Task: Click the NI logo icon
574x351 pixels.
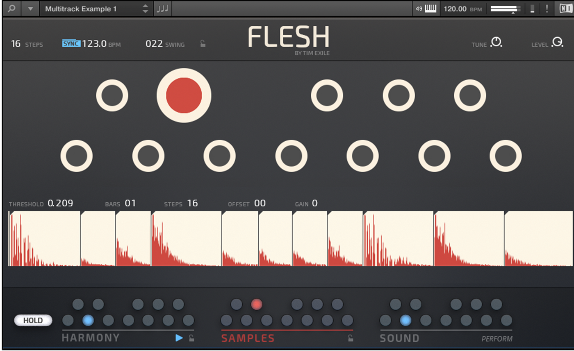Action: pyautogui.click(x=565, y=9)
